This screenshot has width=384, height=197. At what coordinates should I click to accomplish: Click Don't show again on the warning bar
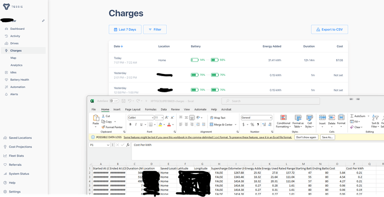tap(306, 137)
